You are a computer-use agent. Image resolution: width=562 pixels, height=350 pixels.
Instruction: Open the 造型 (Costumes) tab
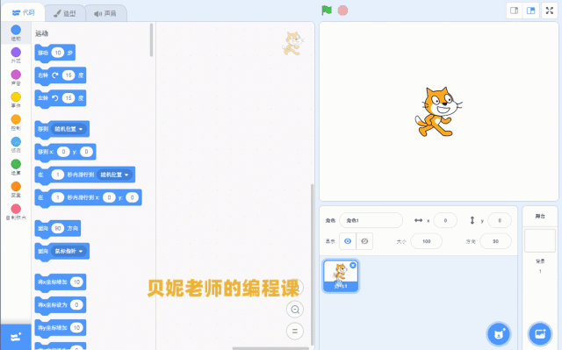[65, 14]
